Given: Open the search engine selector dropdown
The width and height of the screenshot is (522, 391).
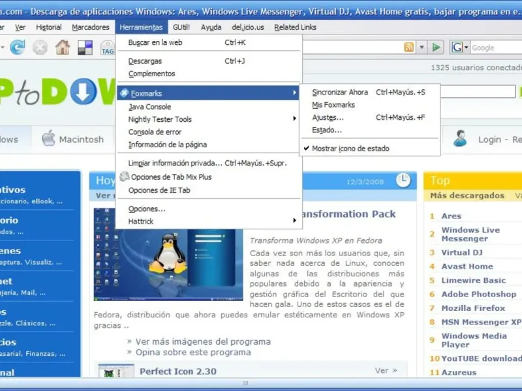Looking at the screenshot, I should 466,47.
